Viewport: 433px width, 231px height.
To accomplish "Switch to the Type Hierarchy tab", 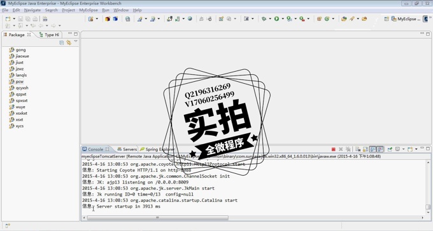I will pos(49,35).
